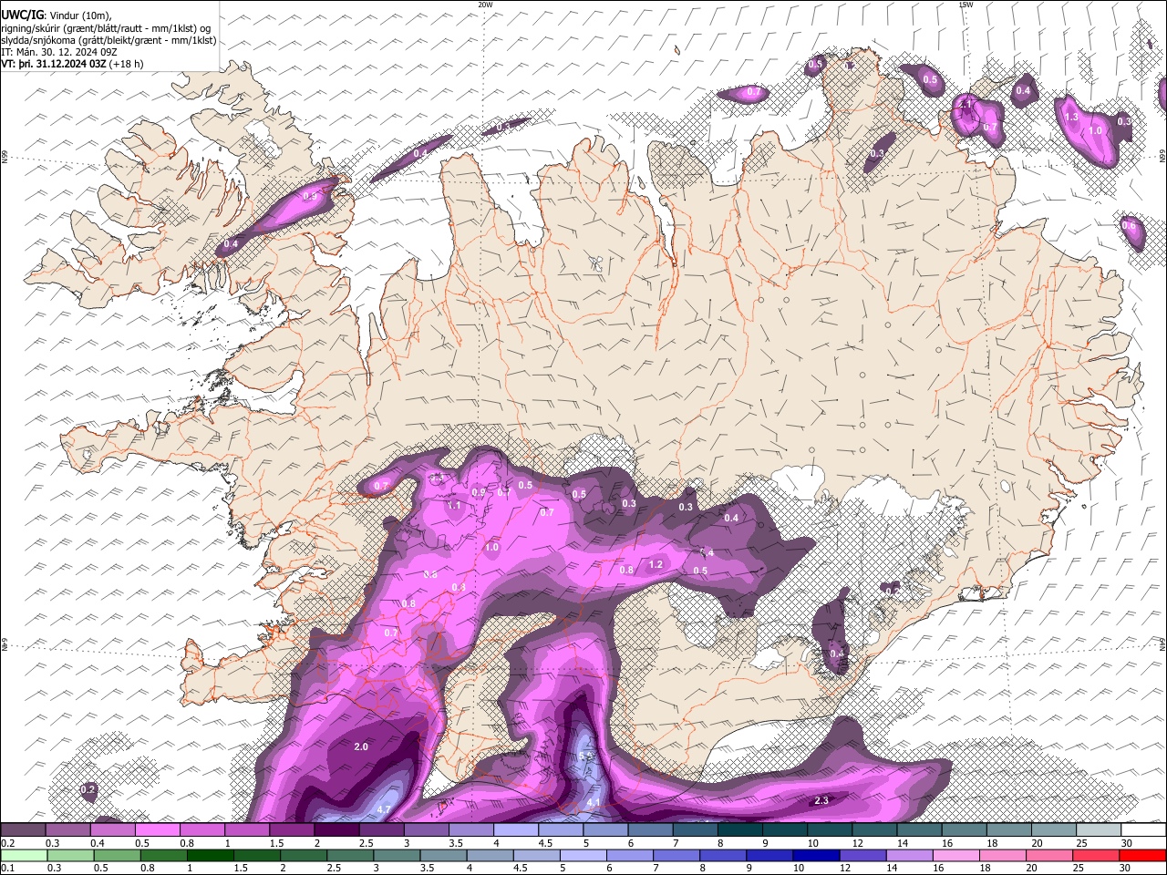Screen dimensions: 1167x875
Task: Click the 2.3 precipitation value off the south coast
Action: click(821, 800)
